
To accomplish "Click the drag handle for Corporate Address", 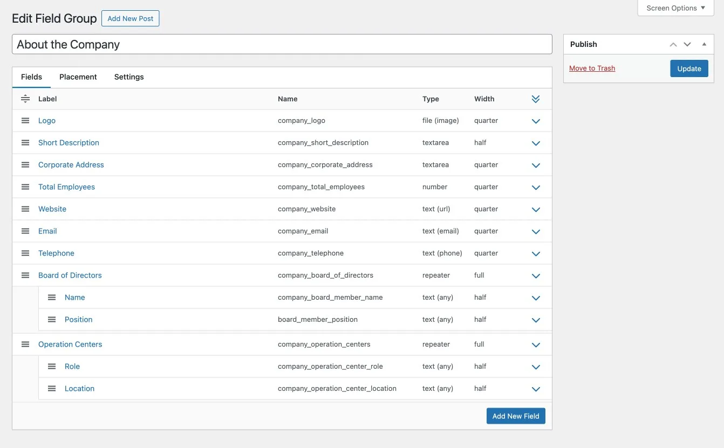I will point(25,165).
